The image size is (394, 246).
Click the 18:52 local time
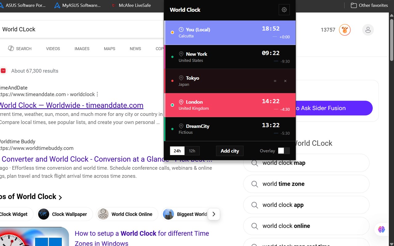pyautogui.click(x=271, y=29)
